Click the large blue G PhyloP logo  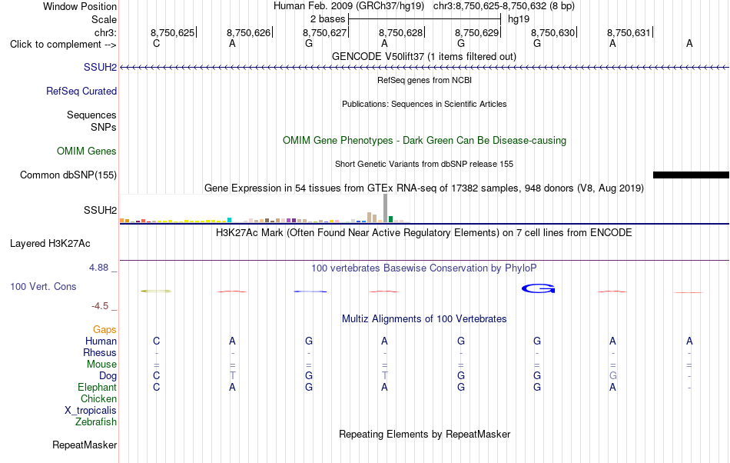538,288
